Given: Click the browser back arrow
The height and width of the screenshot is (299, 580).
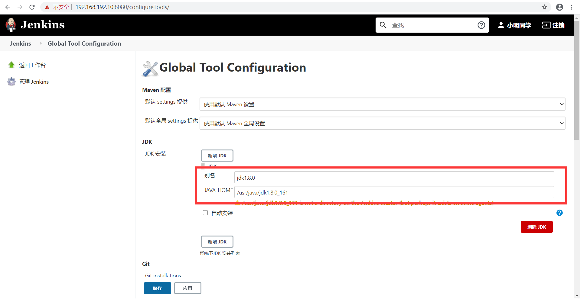Looking at the screenshot, I should 8,7.
